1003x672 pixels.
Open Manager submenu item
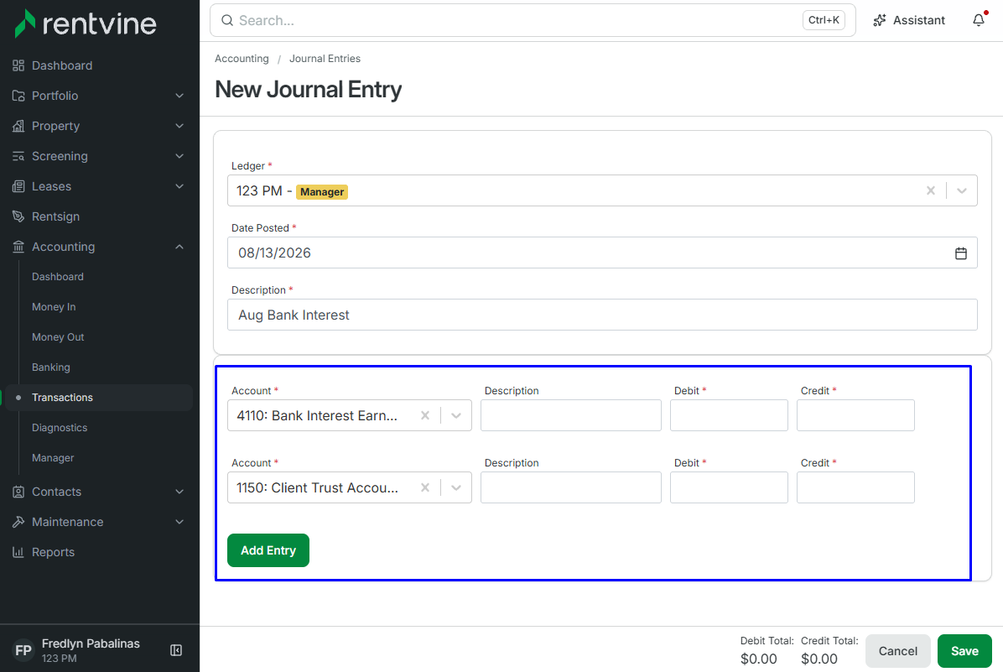53,457
